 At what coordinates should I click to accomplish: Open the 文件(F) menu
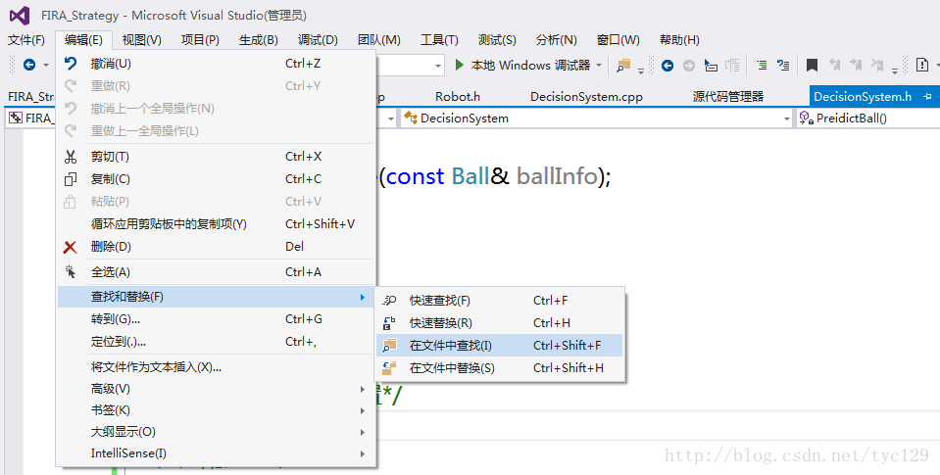[26, 40]
